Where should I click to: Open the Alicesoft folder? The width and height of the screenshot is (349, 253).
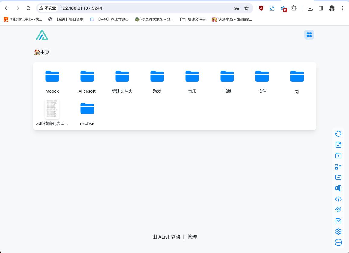coord(87,82)
